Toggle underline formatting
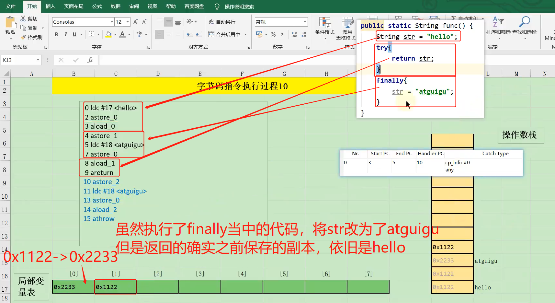This screenshot has height=303, width=555. (74, 34)
